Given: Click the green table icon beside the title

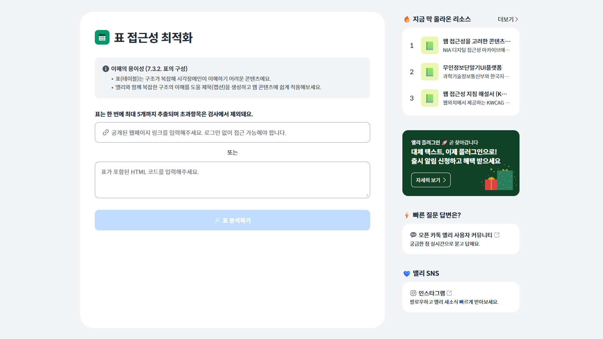Looking at the screenshot, I should (102, 37).
